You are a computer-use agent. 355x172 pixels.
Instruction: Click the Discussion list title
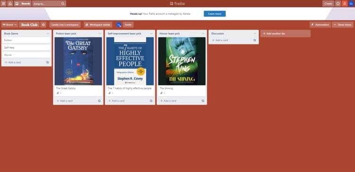pos(218,34)
